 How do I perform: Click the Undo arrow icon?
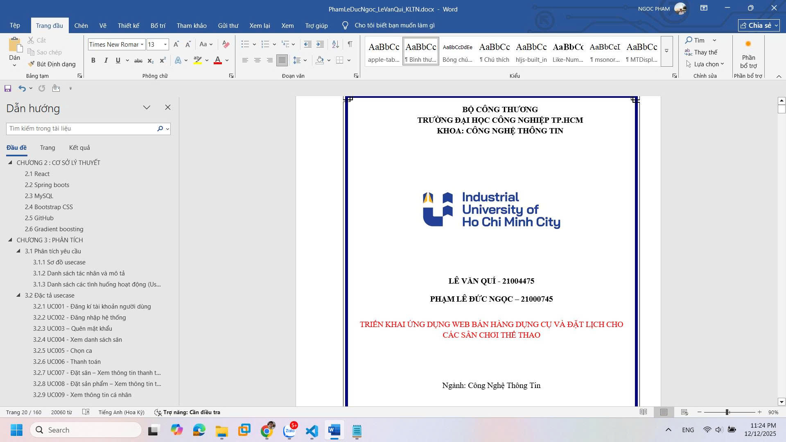[x=22, y=88]
